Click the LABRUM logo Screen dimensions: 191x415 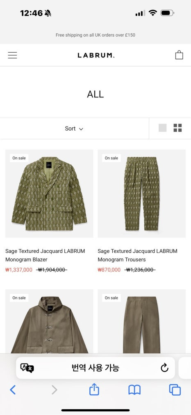[x=96, y=55]
